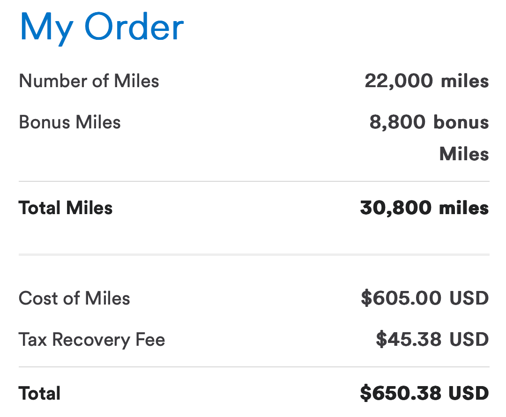Image resolution: width=506 pixels, height=417 pixels.
Task: Select the Number of Miles label
Action: click(x=89, y=81)
